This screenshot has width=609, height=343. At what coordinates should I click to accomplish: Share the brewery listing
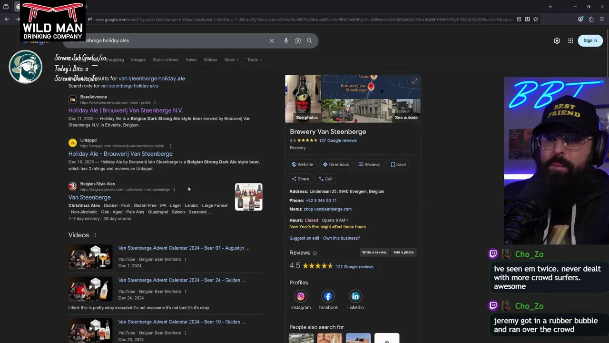300,179
